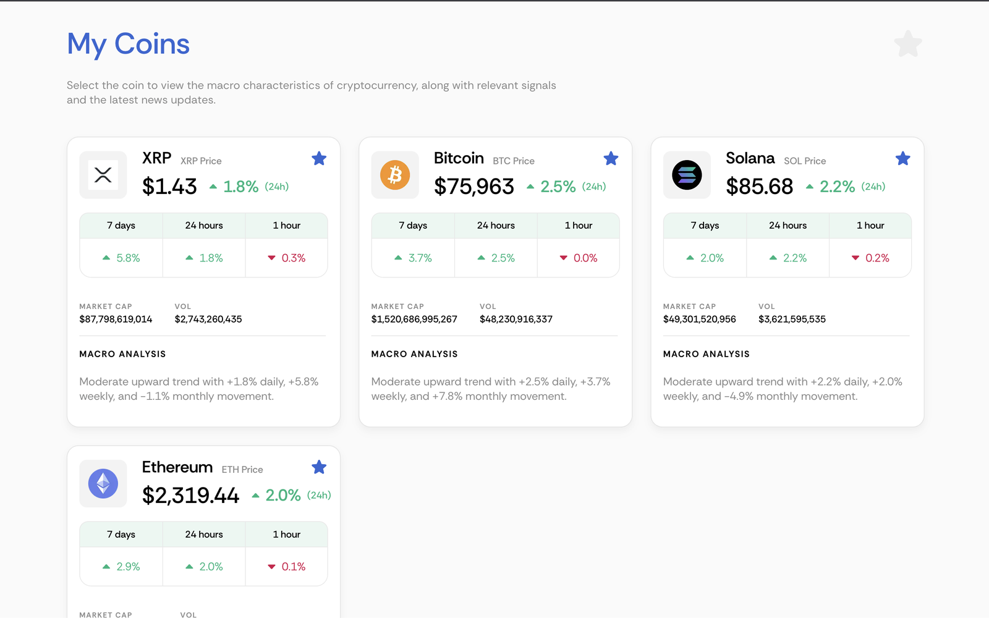This screenshot has width=989, height=618.
Task: Click the up arrow next to XRP 5.8%
Action: [106, 258]
